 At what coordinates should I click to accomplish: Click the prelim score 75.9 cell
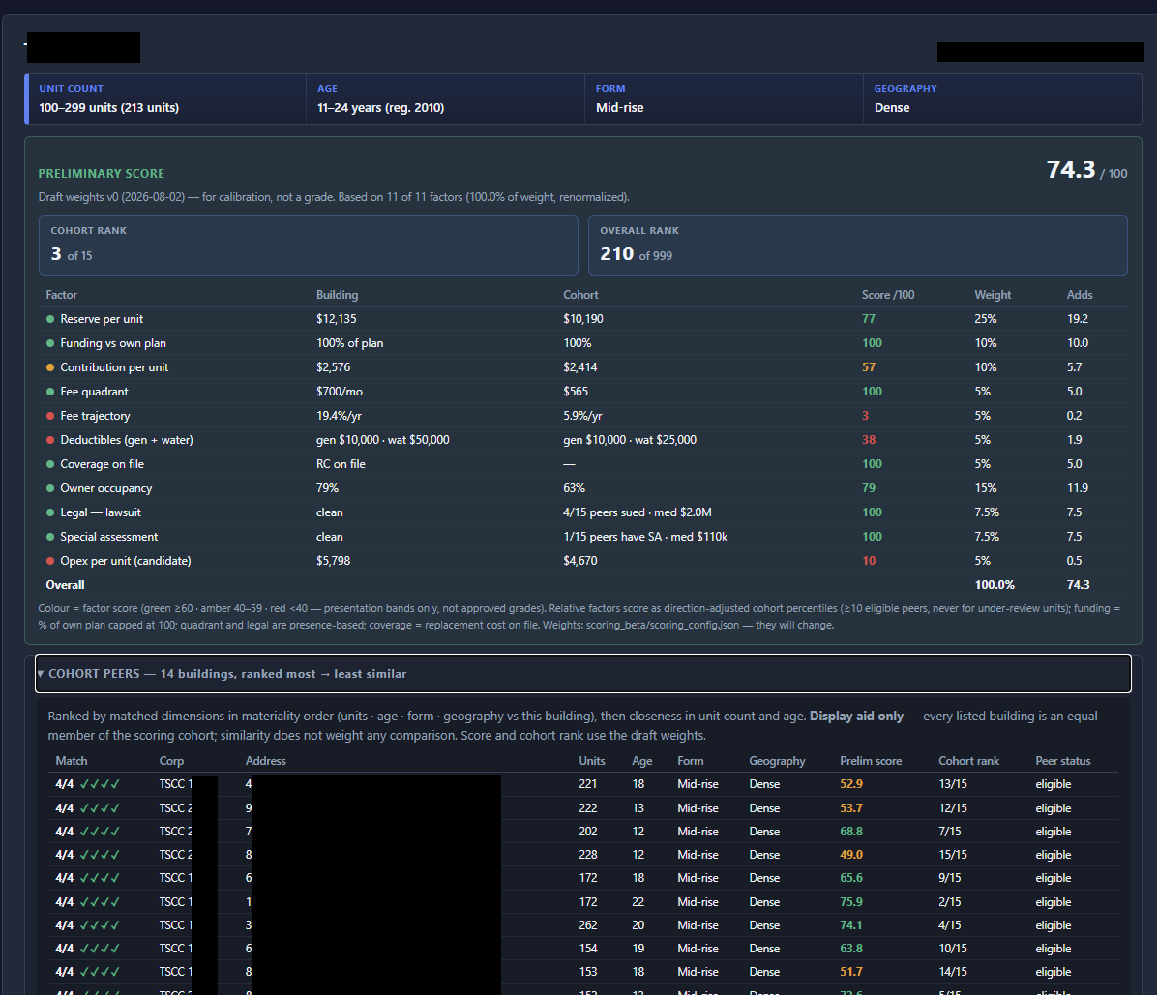click(x=850, y=902)
